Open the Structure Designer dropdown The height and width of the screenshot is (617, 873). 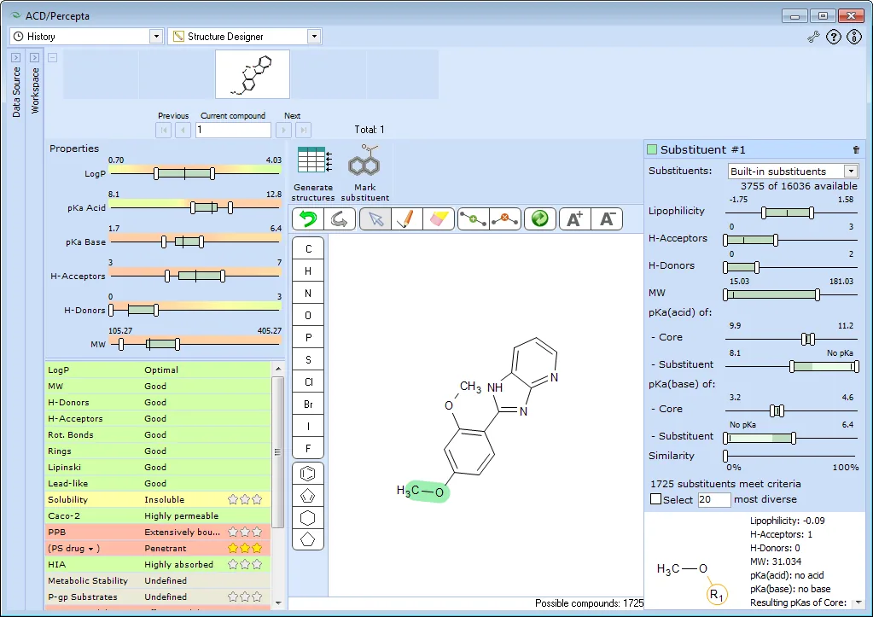click(x=314, y=36)
